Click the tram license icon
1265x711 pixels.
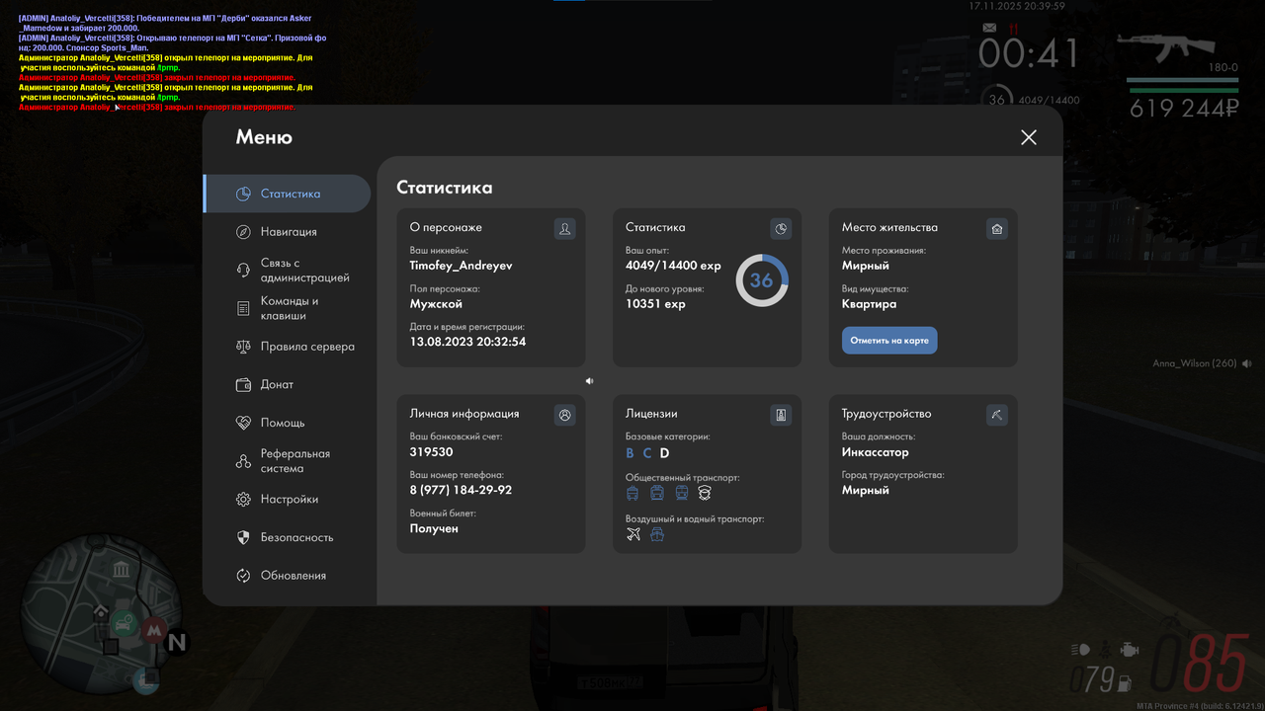pyautogui.click(x=681, y=492)
